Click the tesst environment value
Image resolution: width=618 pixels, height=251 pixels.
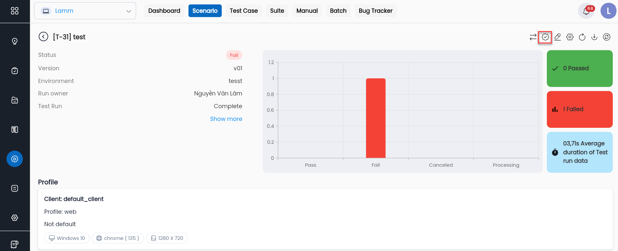point(236,81)
